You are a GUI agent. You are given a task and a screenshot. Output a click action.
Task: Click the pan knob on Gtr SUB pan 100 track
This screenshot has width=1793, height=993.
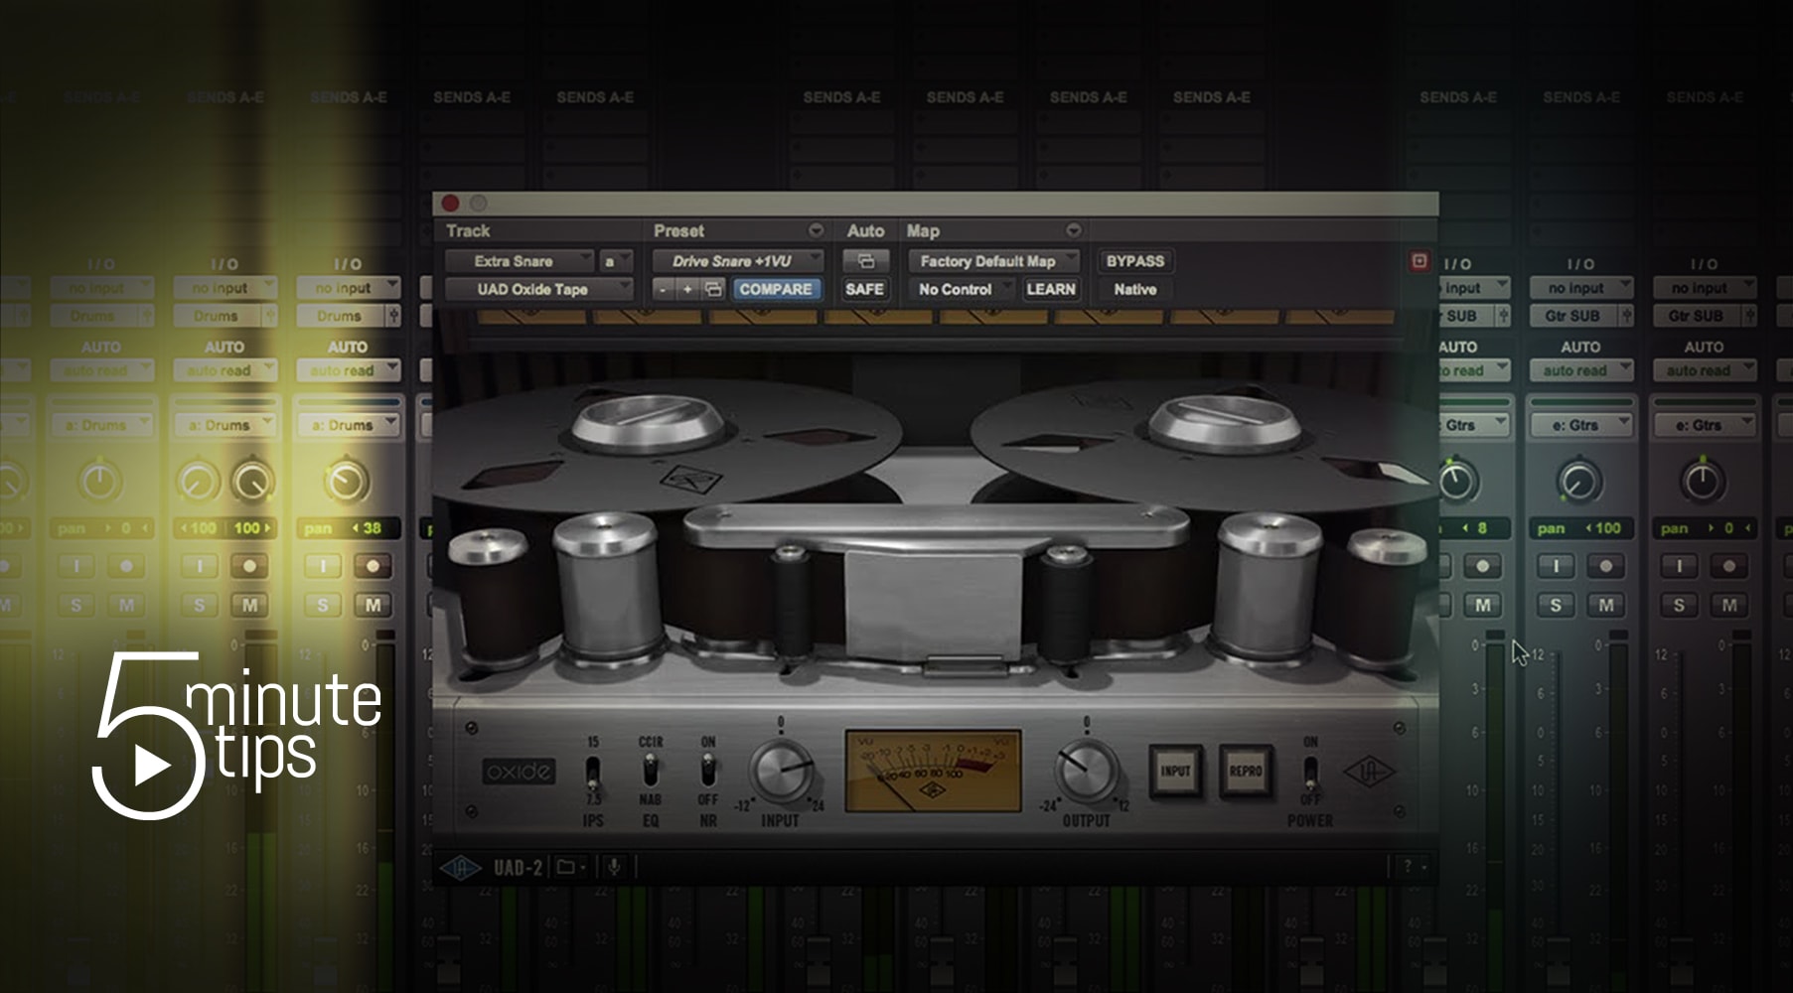[1579, 482]
